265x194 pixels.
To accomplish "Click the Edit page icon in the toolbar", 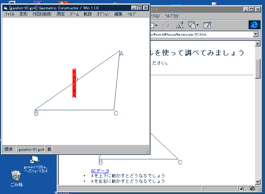I will (x=207, y=25).
